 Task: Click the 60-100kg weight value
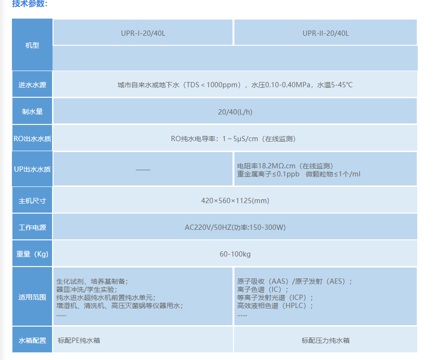point(235,254)
